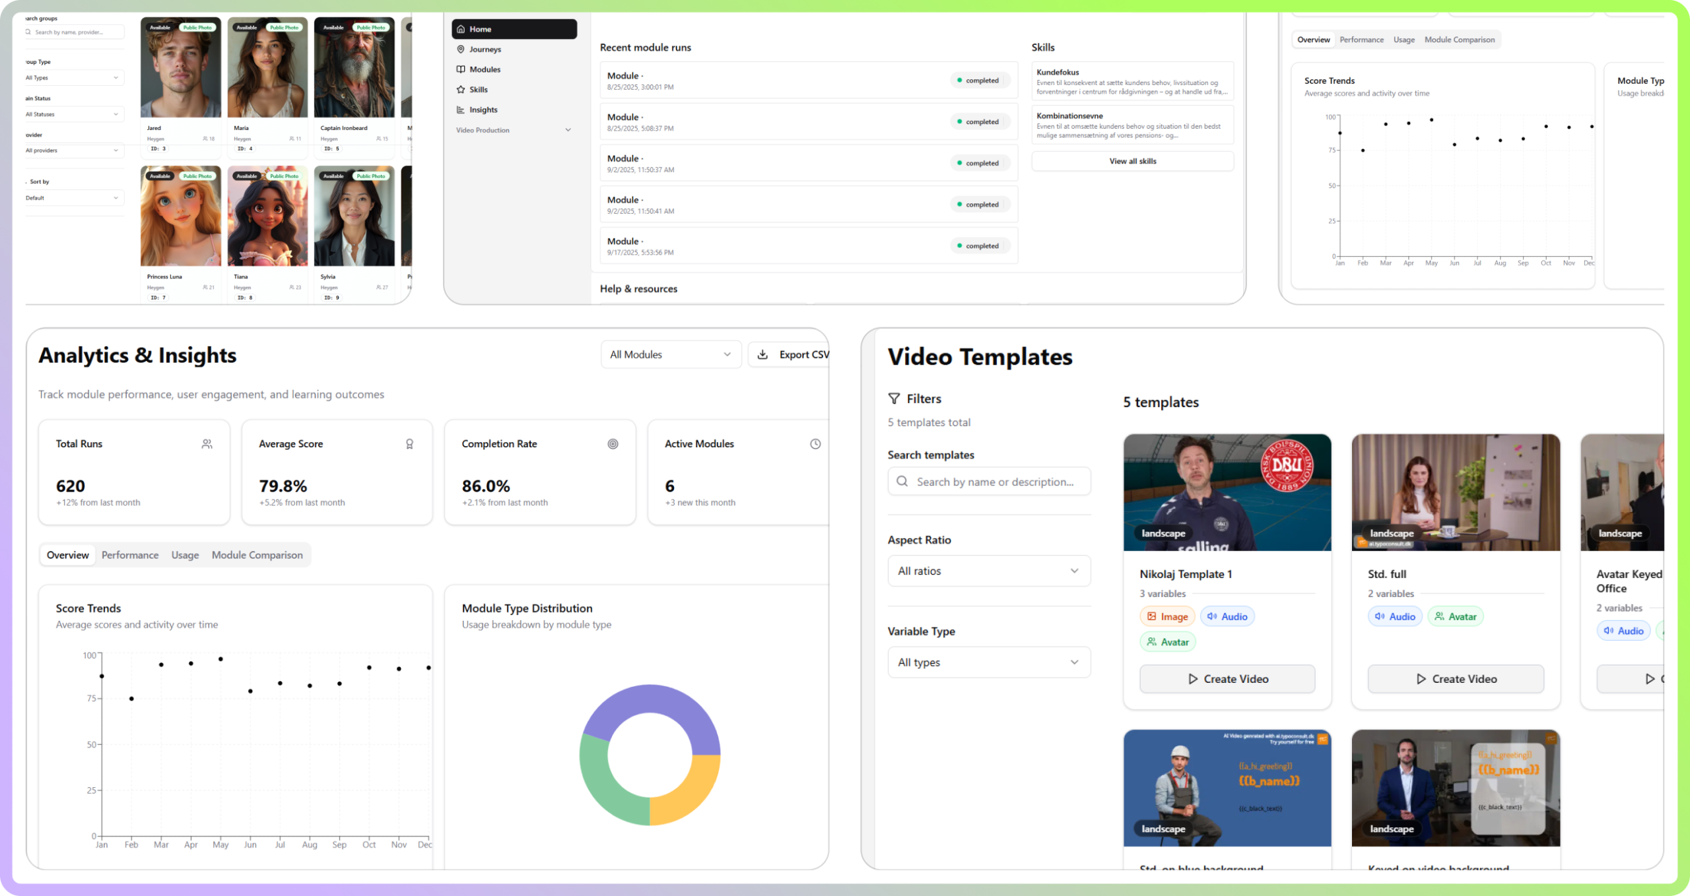Click the Insights chart icon in sidebar
The height and width of the screenshot is (896, 1690).
tap(461, 110)
